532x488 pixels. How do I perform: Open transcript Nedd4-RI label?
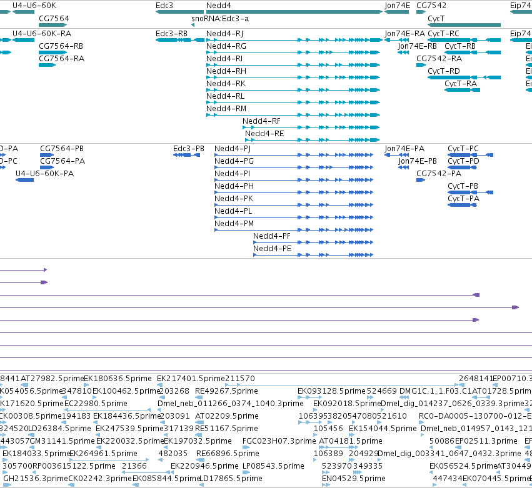click(224, 59)
